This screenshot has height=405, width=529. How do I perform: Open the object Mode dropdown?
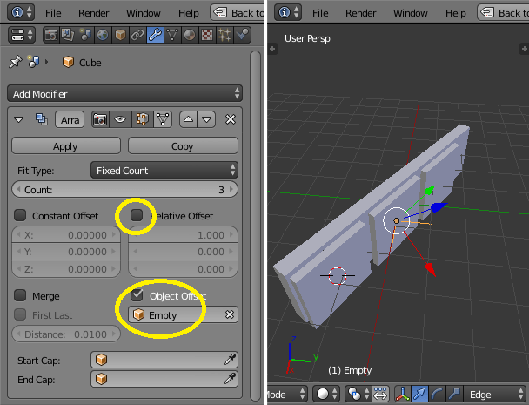coord(287,394)
